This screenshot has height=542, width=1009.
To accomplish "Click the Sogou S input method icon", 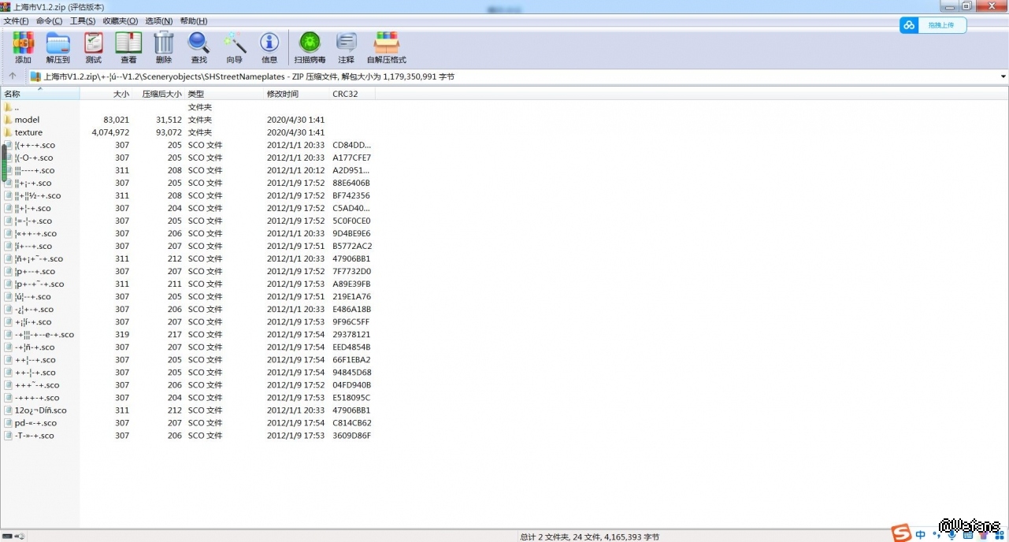I will coord(901,533).
